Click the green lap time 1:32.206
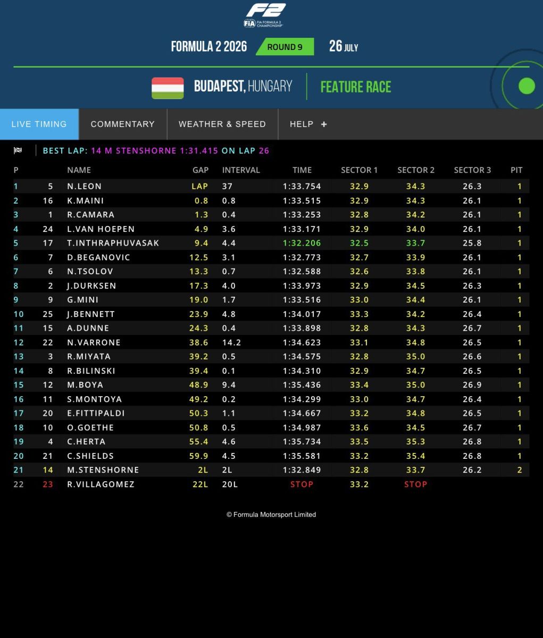Viewport: 543px width, 638px height. click(x=302, y=243)
